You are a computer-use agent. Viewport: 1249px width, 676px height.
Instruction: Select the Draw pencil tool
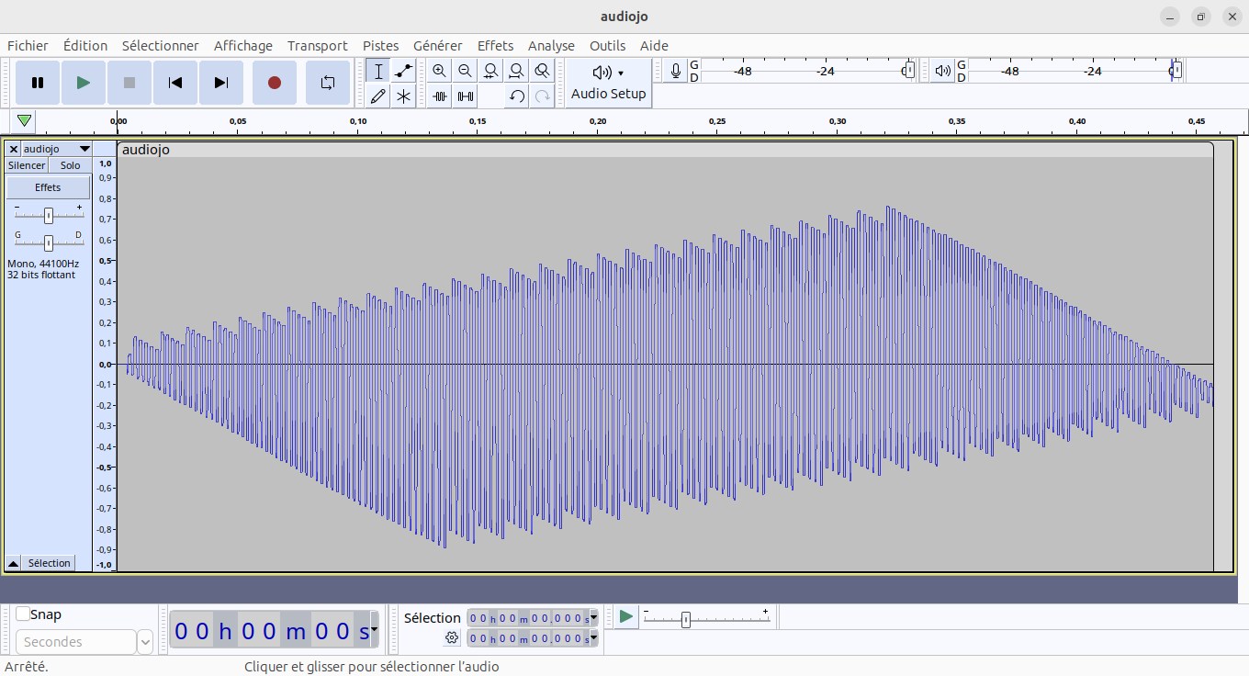[x=378, y=96]
